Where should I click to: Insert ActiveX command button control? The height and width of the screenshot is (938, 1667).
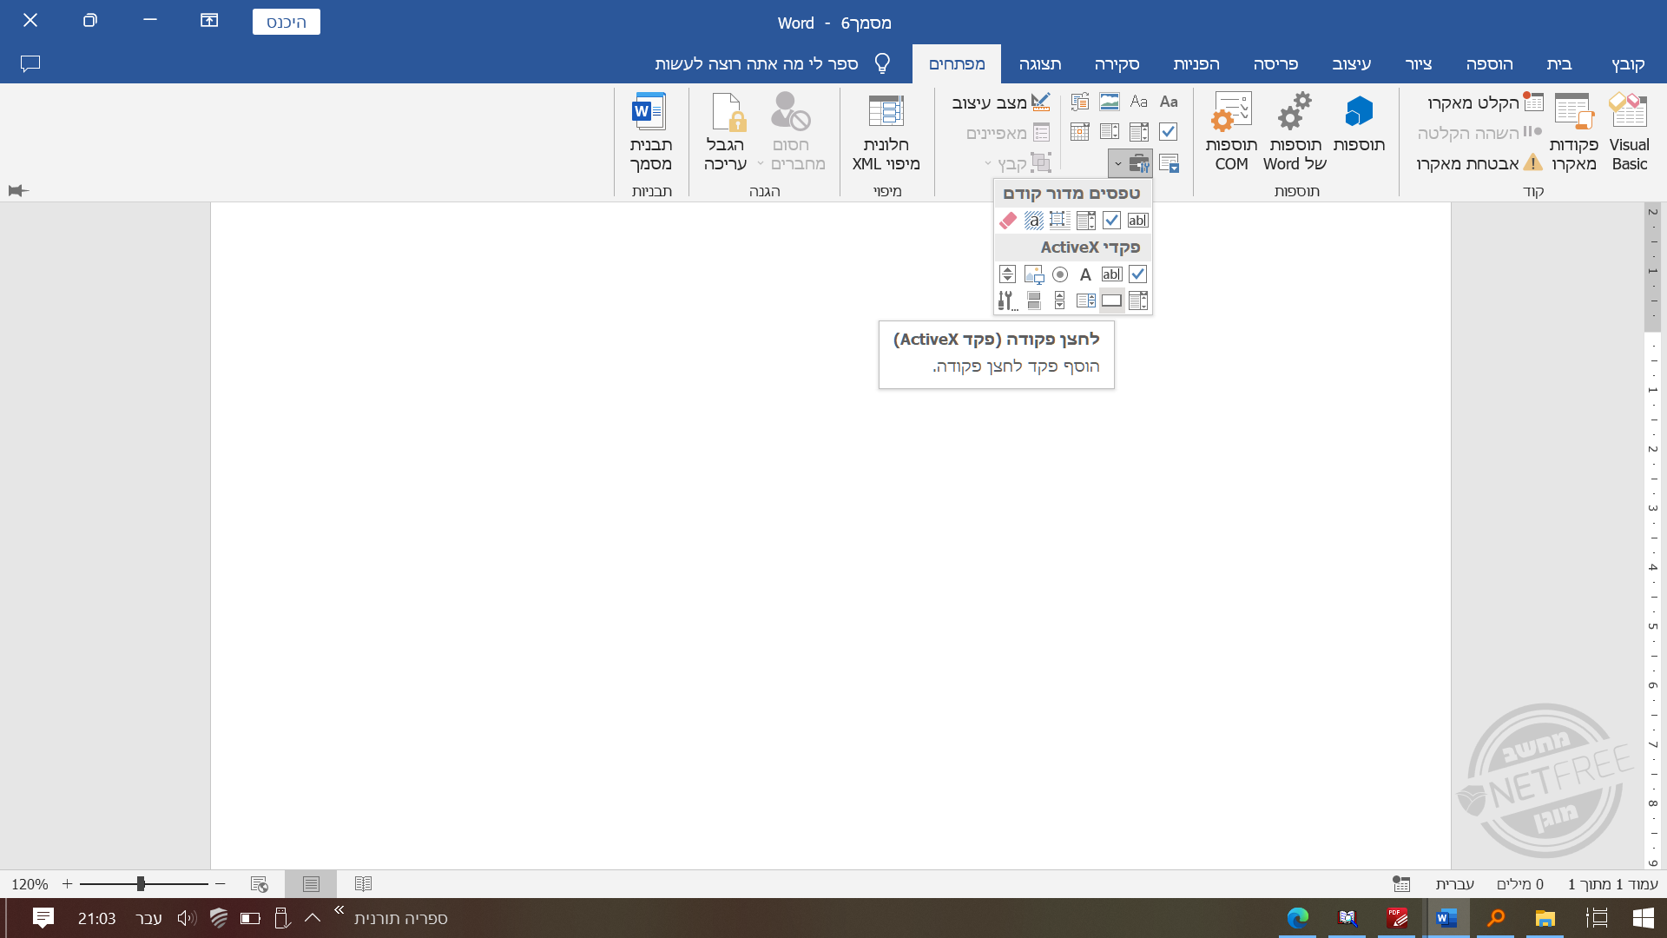(1111, 301)
